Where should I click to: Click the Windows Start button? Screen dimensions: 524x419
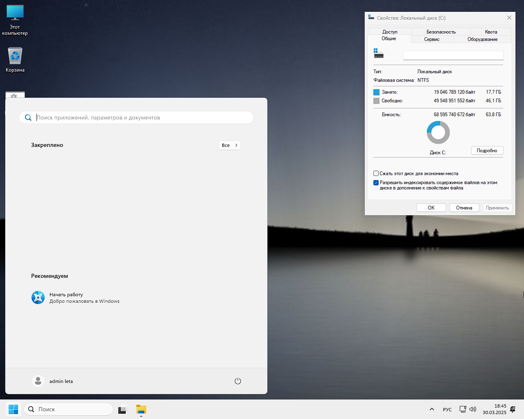[13, 409]
